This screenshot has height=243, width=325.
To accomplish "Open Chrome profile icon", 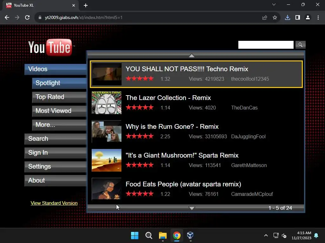I will pos(308,18).
